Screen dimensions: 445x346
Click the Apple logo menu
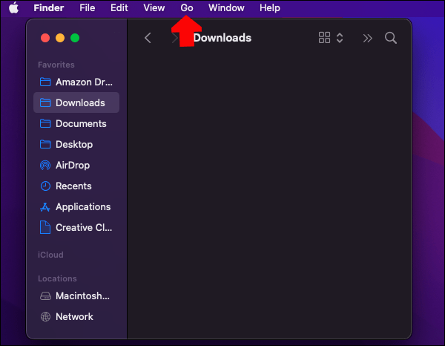click(x=13, y=7)
